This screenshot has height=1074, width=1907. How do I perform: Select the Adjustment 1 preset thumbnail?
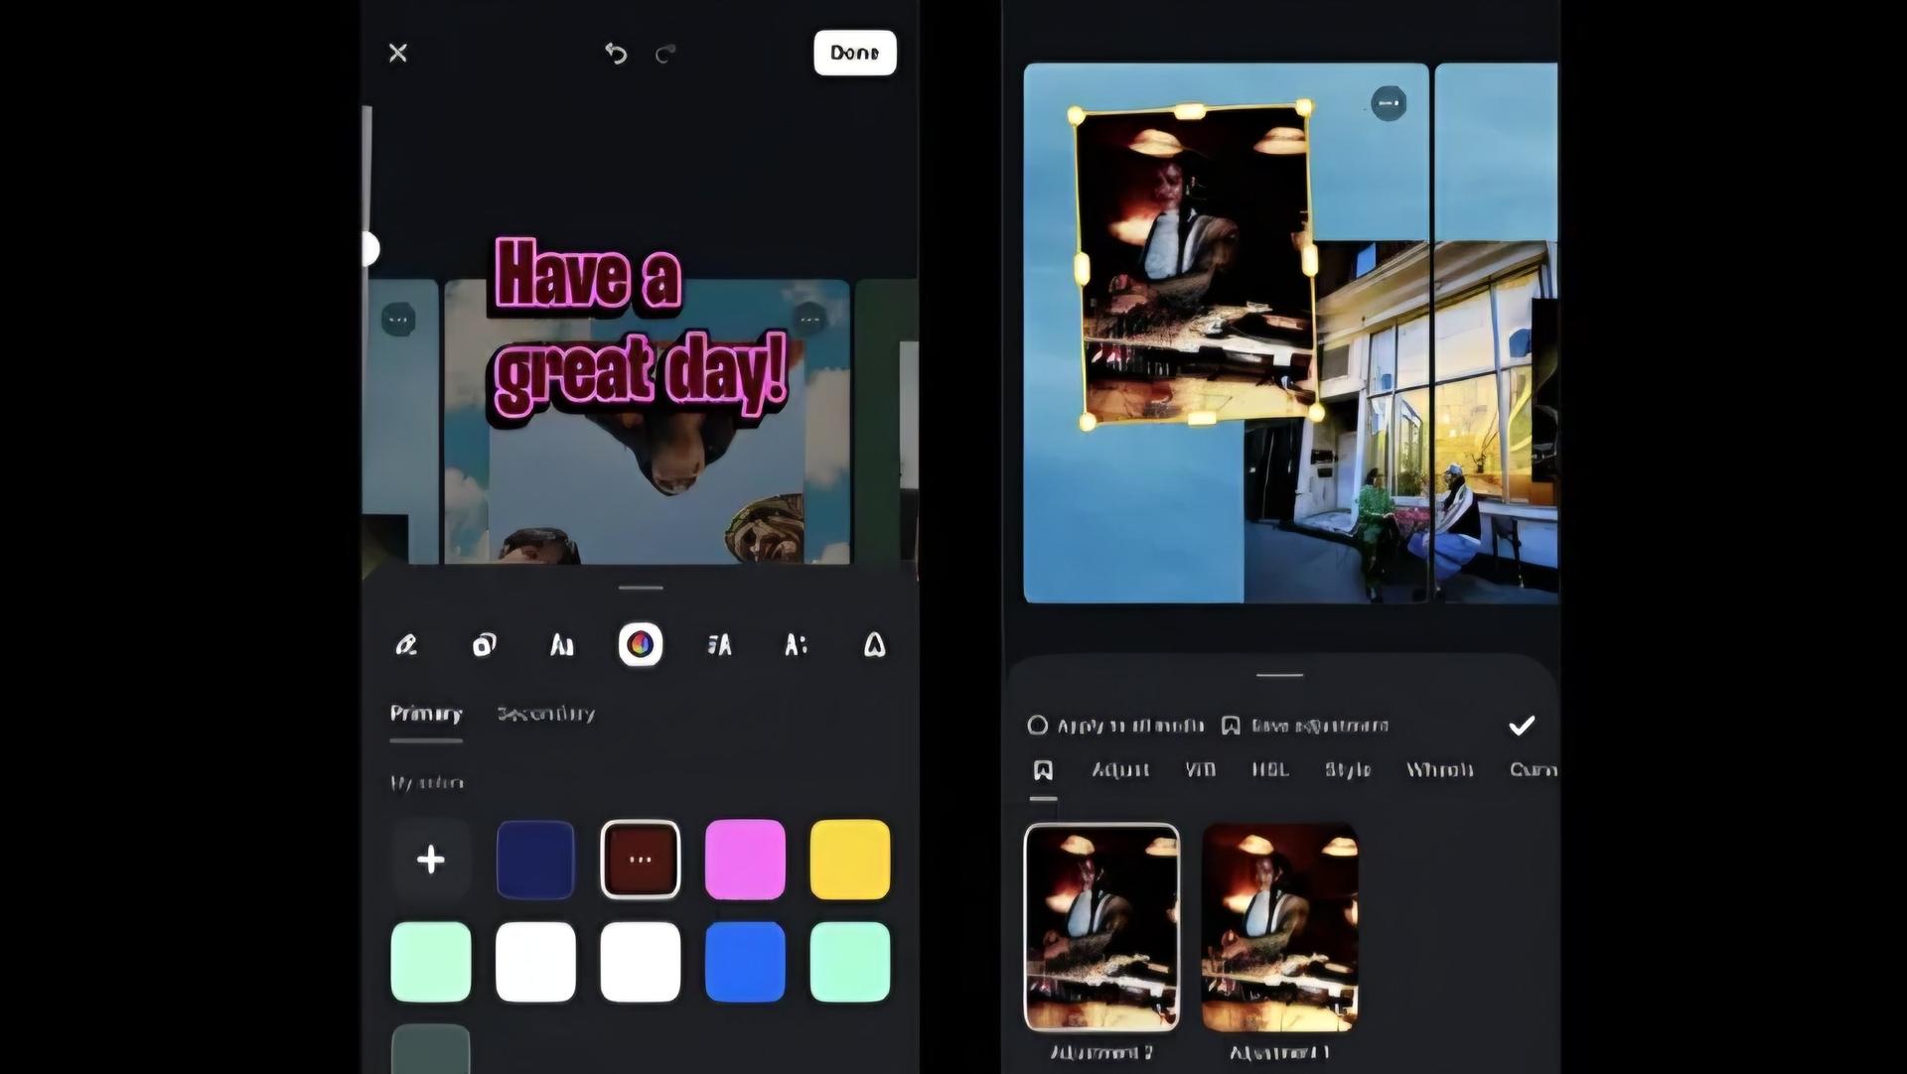1280,927
